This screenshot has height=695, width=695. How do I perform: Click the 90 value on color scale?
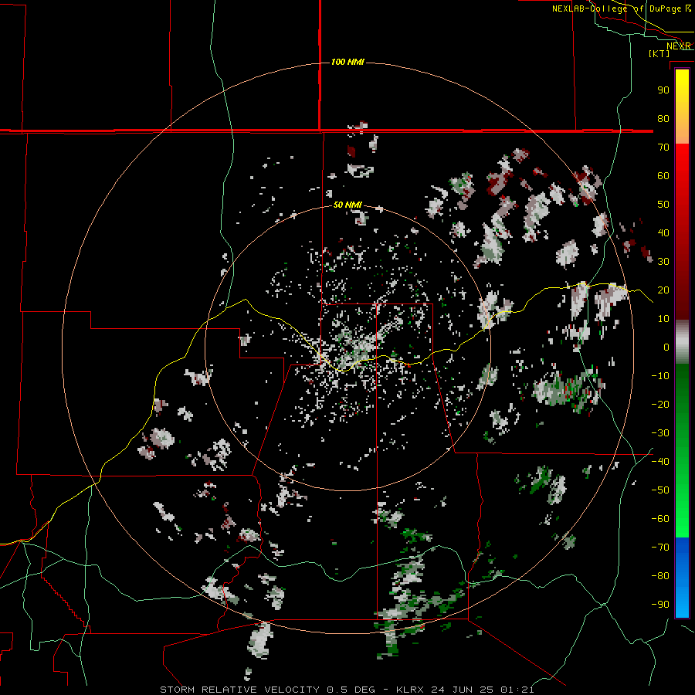tap(663, 90)
